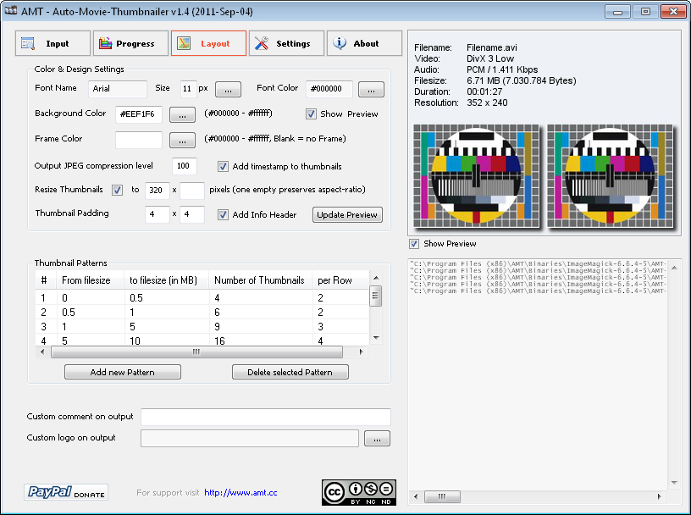
Task: Select the first preview thumbnail
Action: 476,176
